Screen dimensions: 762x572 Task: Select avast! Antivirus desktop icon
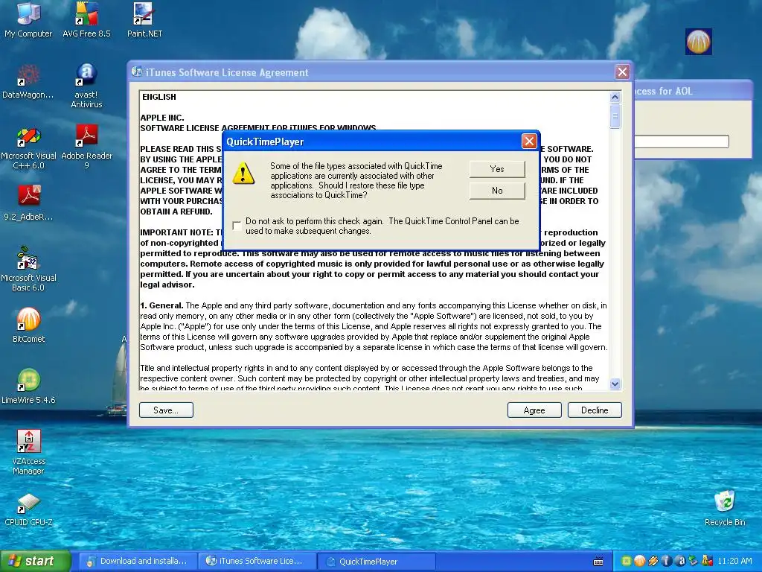point(86,86)
